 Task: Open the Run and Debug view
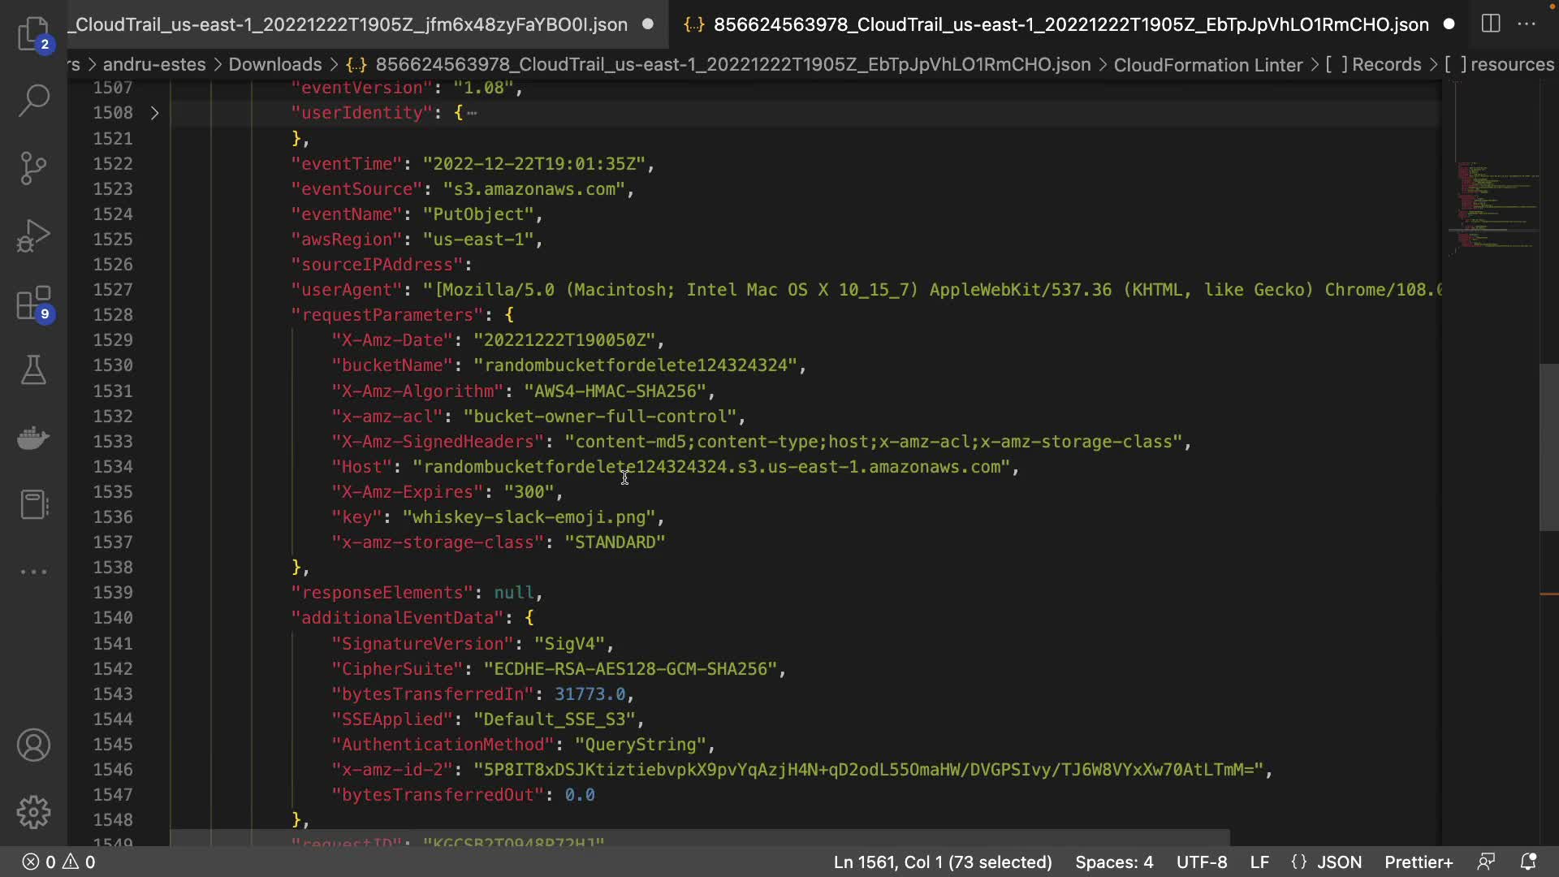33,236
